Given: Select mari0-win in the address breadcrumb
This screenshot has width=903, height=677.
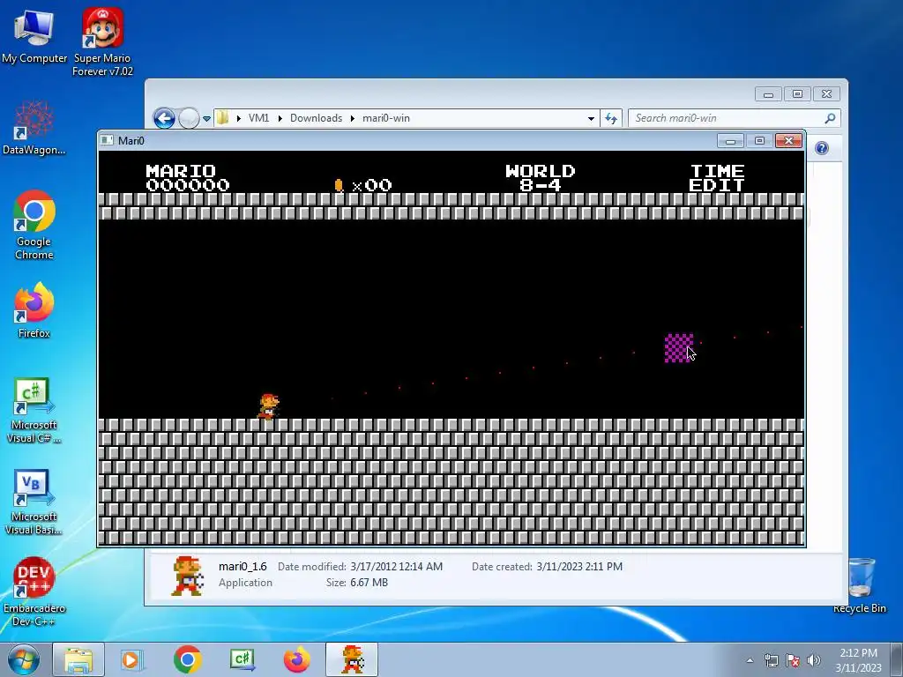Looking at the screenshot, I should pyautogui.click(x=386, y=118).
